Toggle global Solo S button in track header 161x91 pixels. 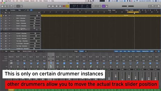pos(9,13)
